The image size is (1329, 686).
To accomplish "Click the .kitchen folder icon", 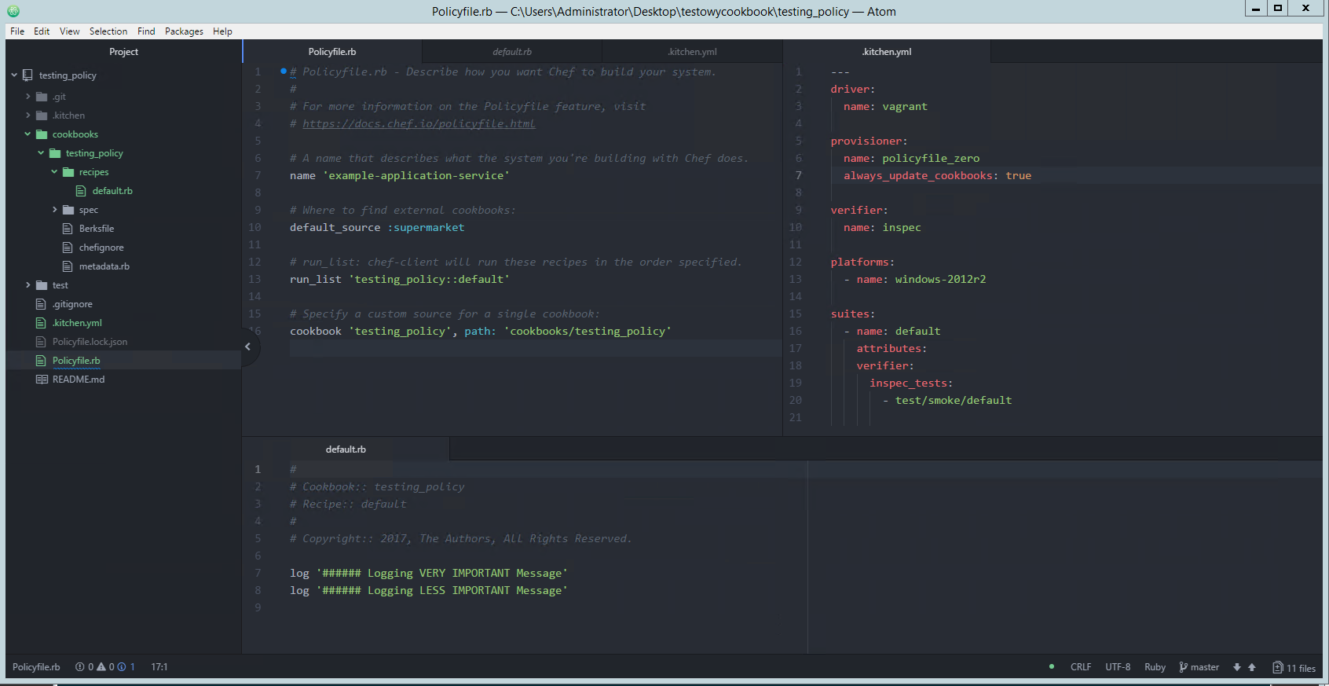I will (42, 116).
